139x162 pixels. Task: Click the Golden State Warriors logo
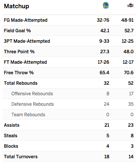(106, 5)
